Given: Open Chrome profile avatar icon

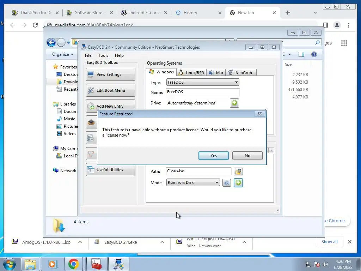Looking at the screenshot, I should pos(337,25).
